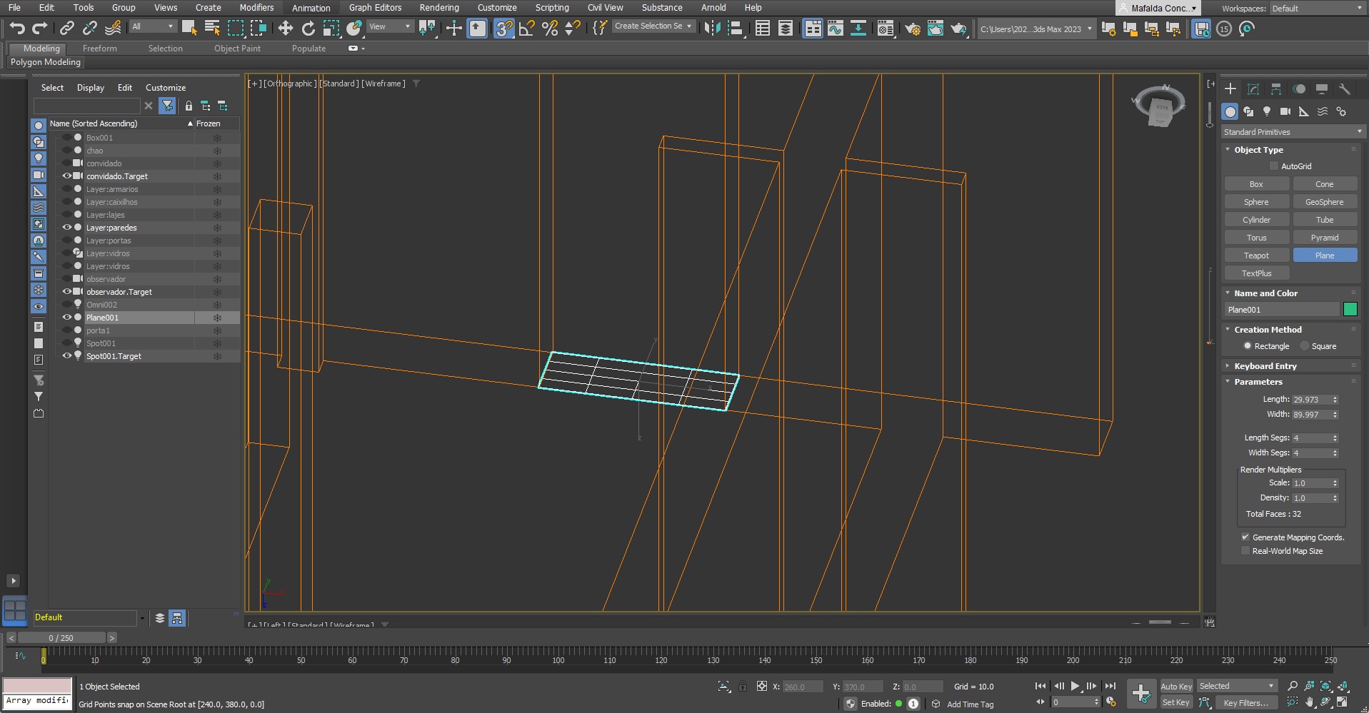Screen dimensions: 1369x713
Task: Click the Teapot primitive button
Action: pyautogui.click(x=1256, y=256)
